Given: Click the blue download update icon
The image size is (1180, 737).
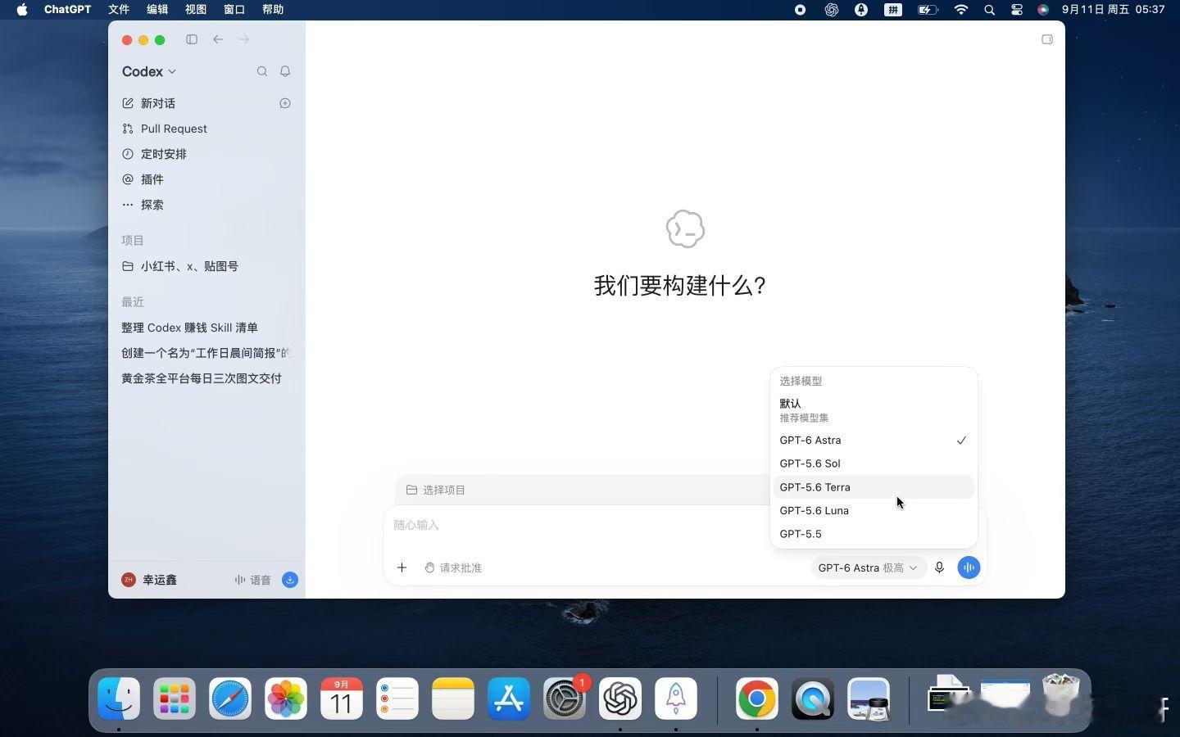Looking at the screenshot, I should (x=290, y=580).
